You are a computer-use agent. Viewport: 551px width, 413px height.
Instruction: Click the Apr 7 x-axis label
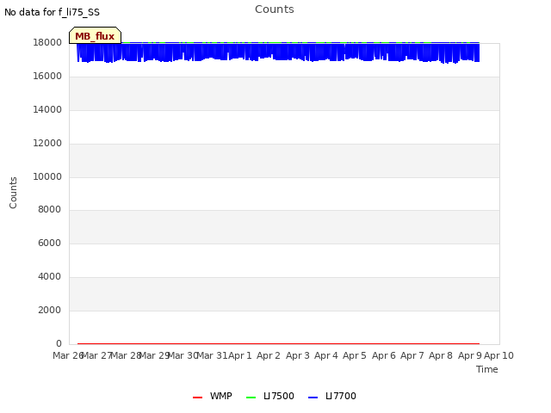coord(412,355)
